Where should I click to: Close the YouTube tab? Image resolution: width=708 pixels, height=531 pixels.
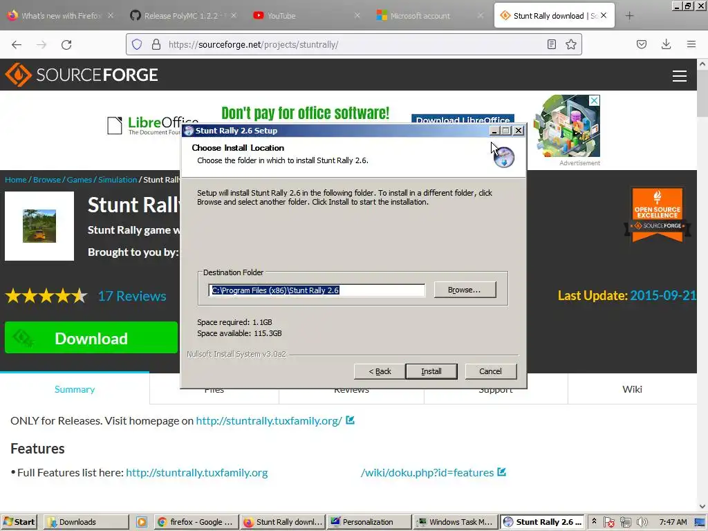pyautogui.click(x=357, y=15)
